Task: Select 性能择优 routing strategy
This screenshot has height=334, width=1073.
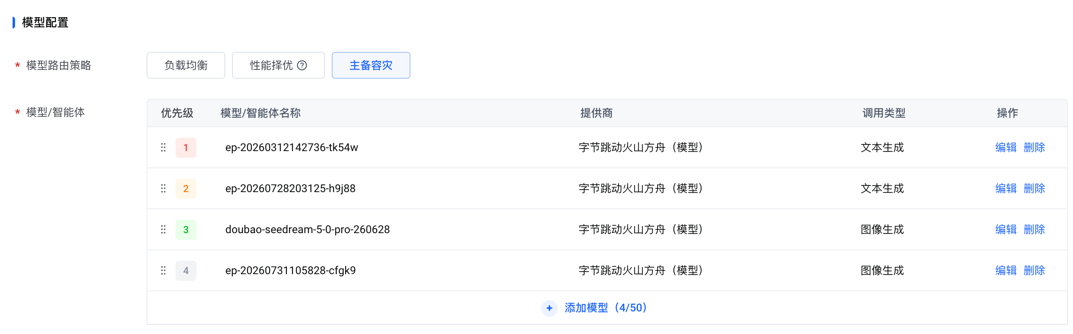Action: click(279, 65)
